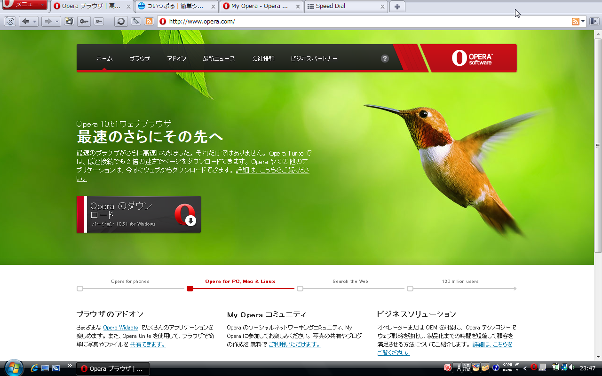Click the tag edit toolbar icon
602x376 pixels.
point(135,21)
